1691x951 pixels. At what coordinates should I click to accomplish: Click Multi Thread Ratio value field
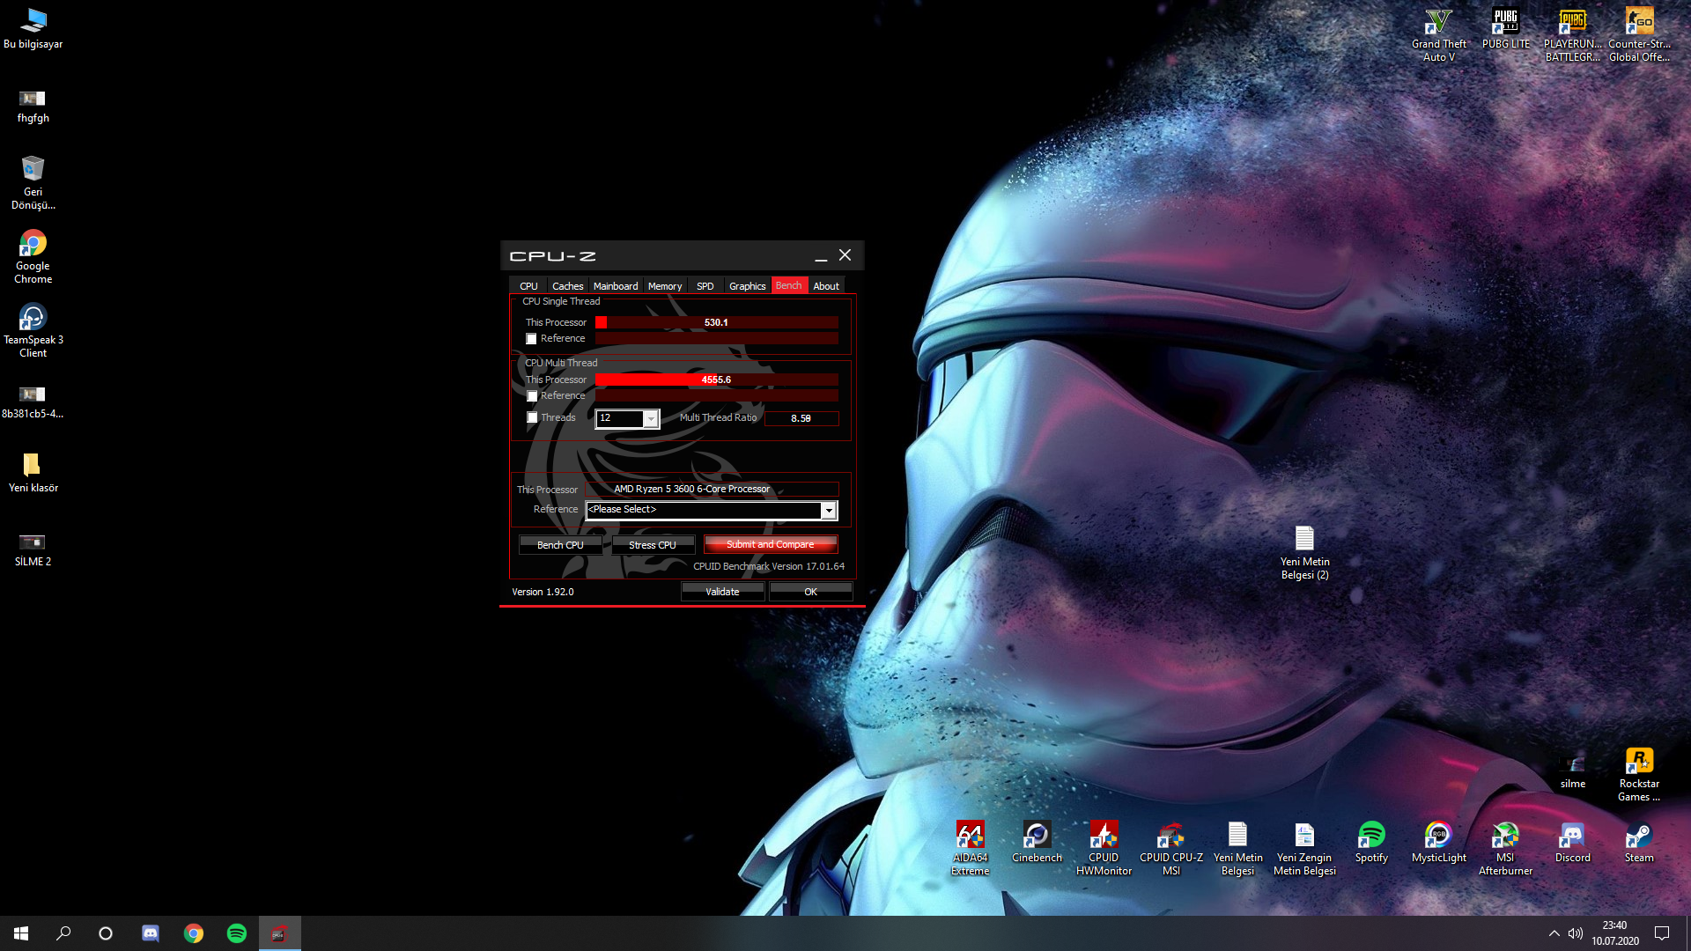(801, 418)
